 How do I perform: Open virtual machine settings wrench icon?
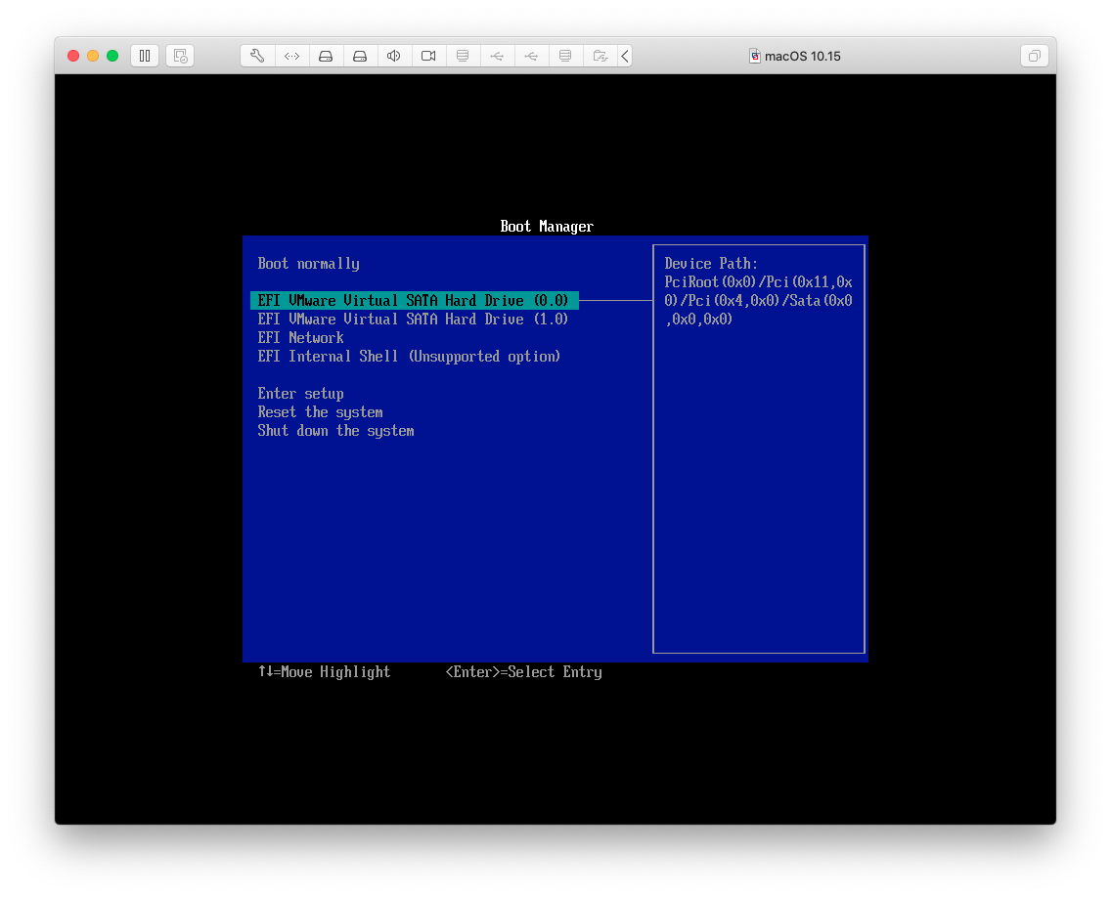(257, 56)
